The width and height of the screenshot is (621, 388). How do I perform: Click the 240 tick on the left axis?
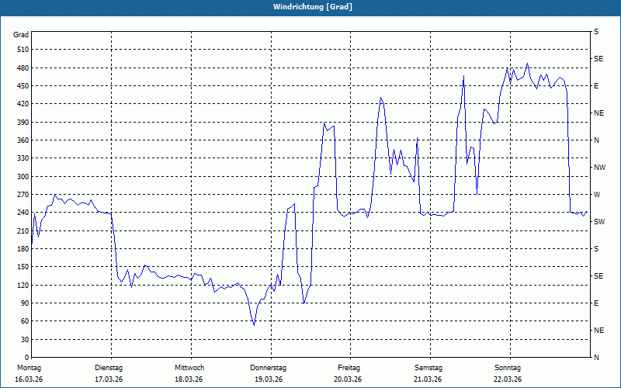[x=21, y=213]
